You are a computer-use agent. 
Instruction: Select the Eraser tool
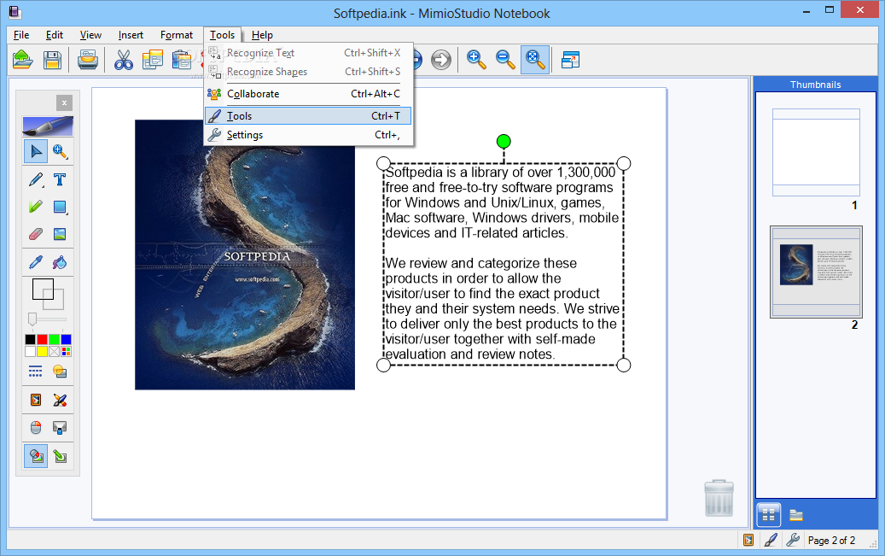(x=36, y=234)
